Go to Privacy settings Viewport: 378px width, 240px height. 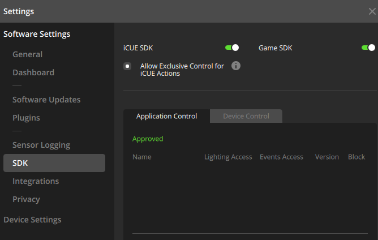click(26, 199)
